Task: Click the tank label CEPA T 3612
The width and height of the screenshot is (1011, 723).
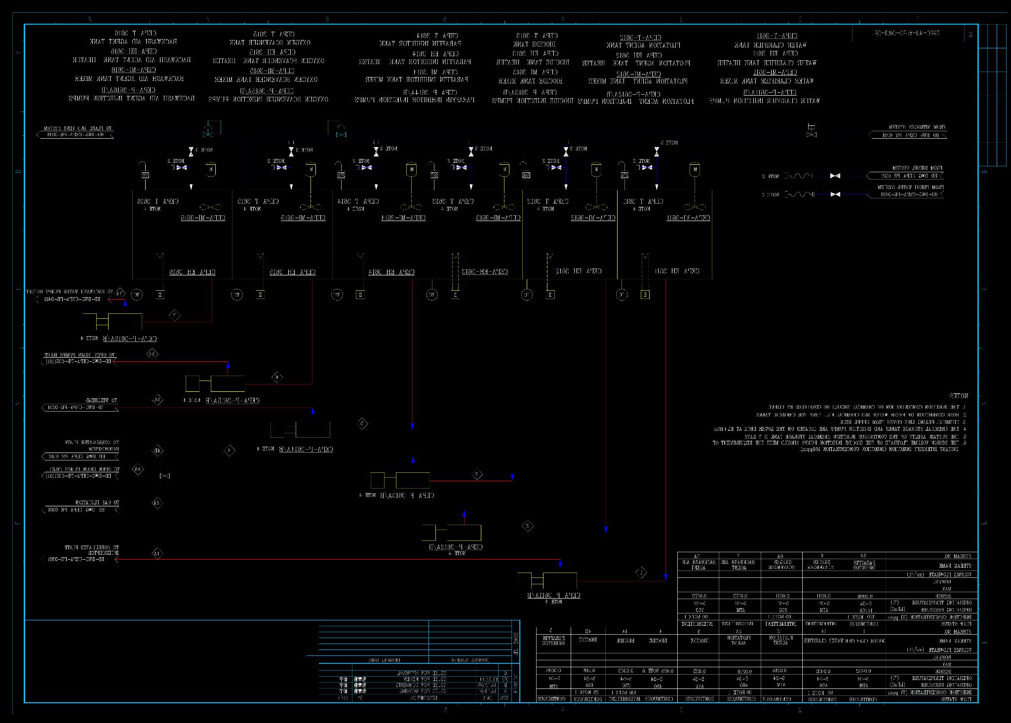Action: click(x=548, y=202)
